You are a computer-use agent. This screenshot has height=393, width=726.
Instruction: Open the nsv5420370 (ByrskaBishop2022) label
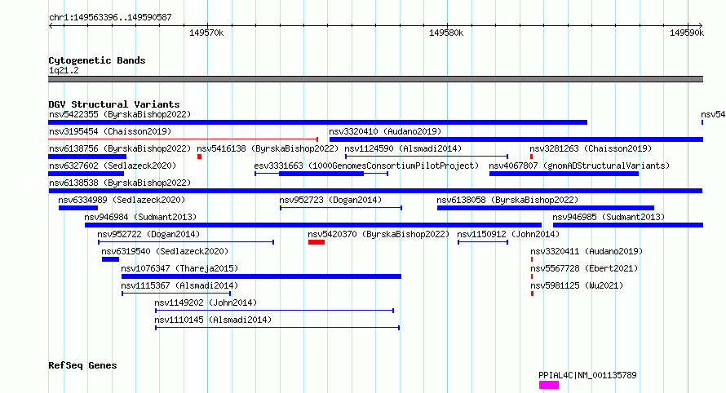coord(378,234)
